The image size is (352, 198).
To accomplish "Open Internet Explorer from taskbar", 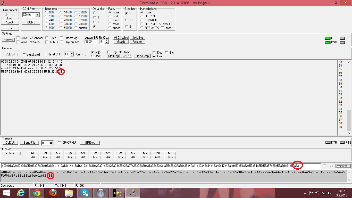I will [21, 193].
